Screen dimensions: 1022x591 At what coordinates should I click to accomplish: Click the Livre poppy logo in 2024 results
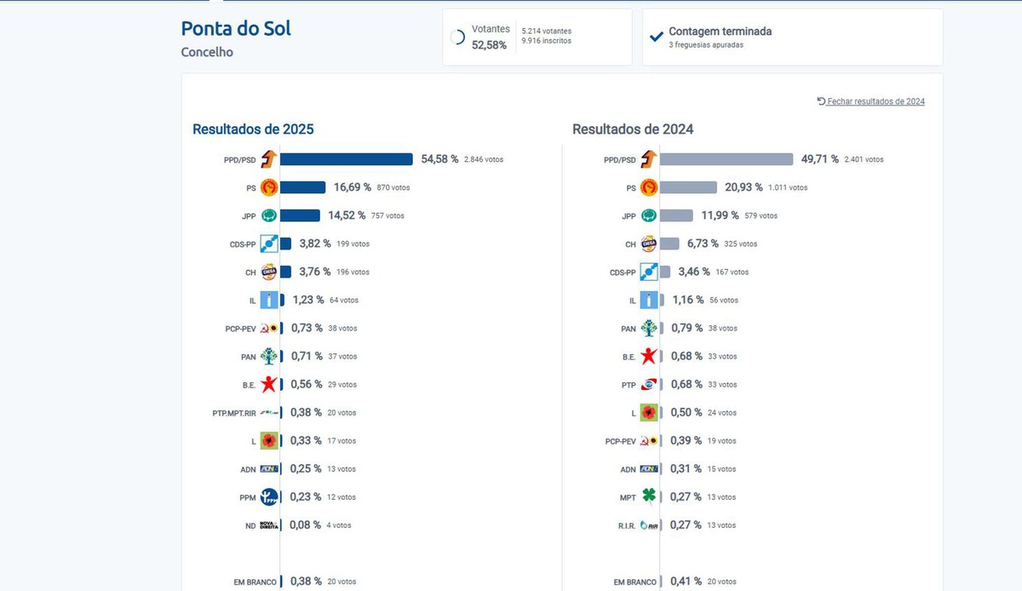click(649, 412)
